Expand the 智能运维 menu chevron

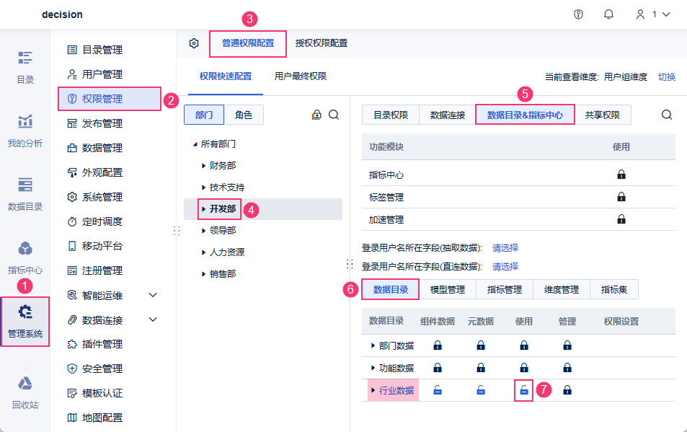point(153,295)
